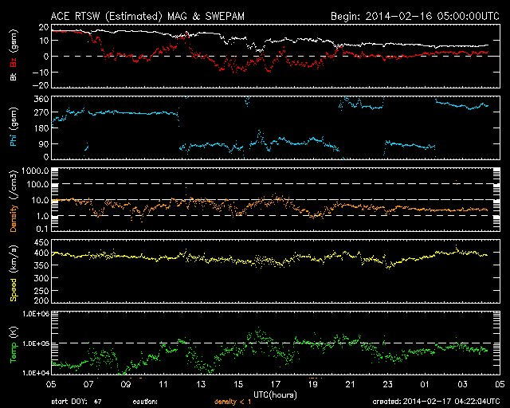Click the '1.0E+06' tick on the Temp axis
This screenshot has height=408, width=510.
point(36,314)
